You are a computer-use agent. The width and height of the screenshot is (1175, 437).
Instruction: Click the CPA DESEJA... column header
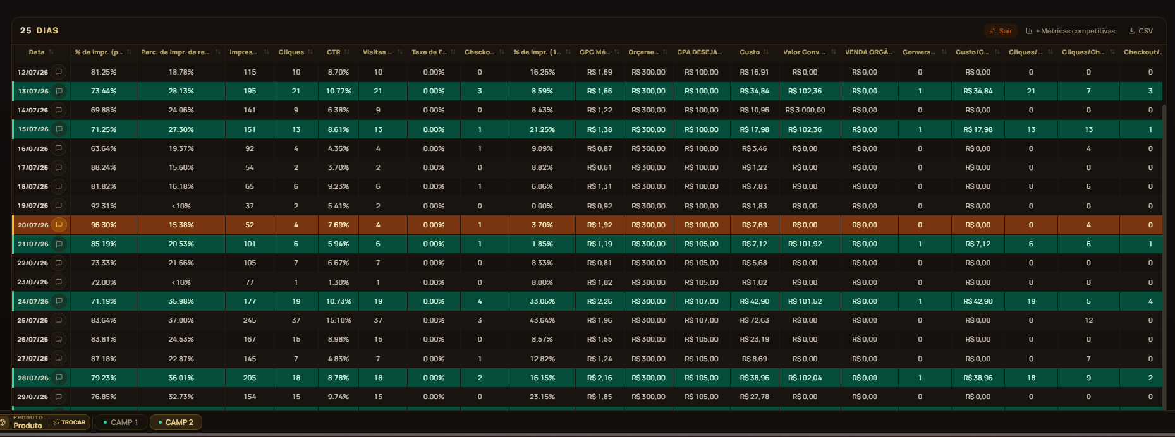coord(699,52)
